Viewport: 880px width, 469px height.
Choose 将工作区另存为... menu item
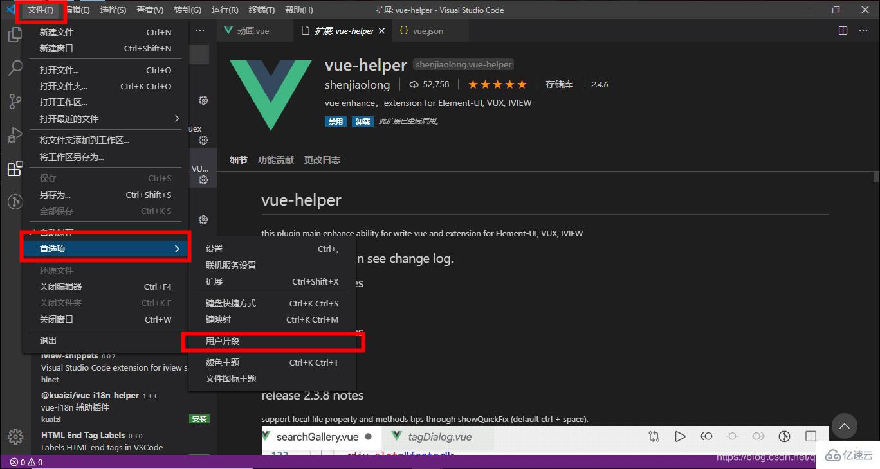105,157
